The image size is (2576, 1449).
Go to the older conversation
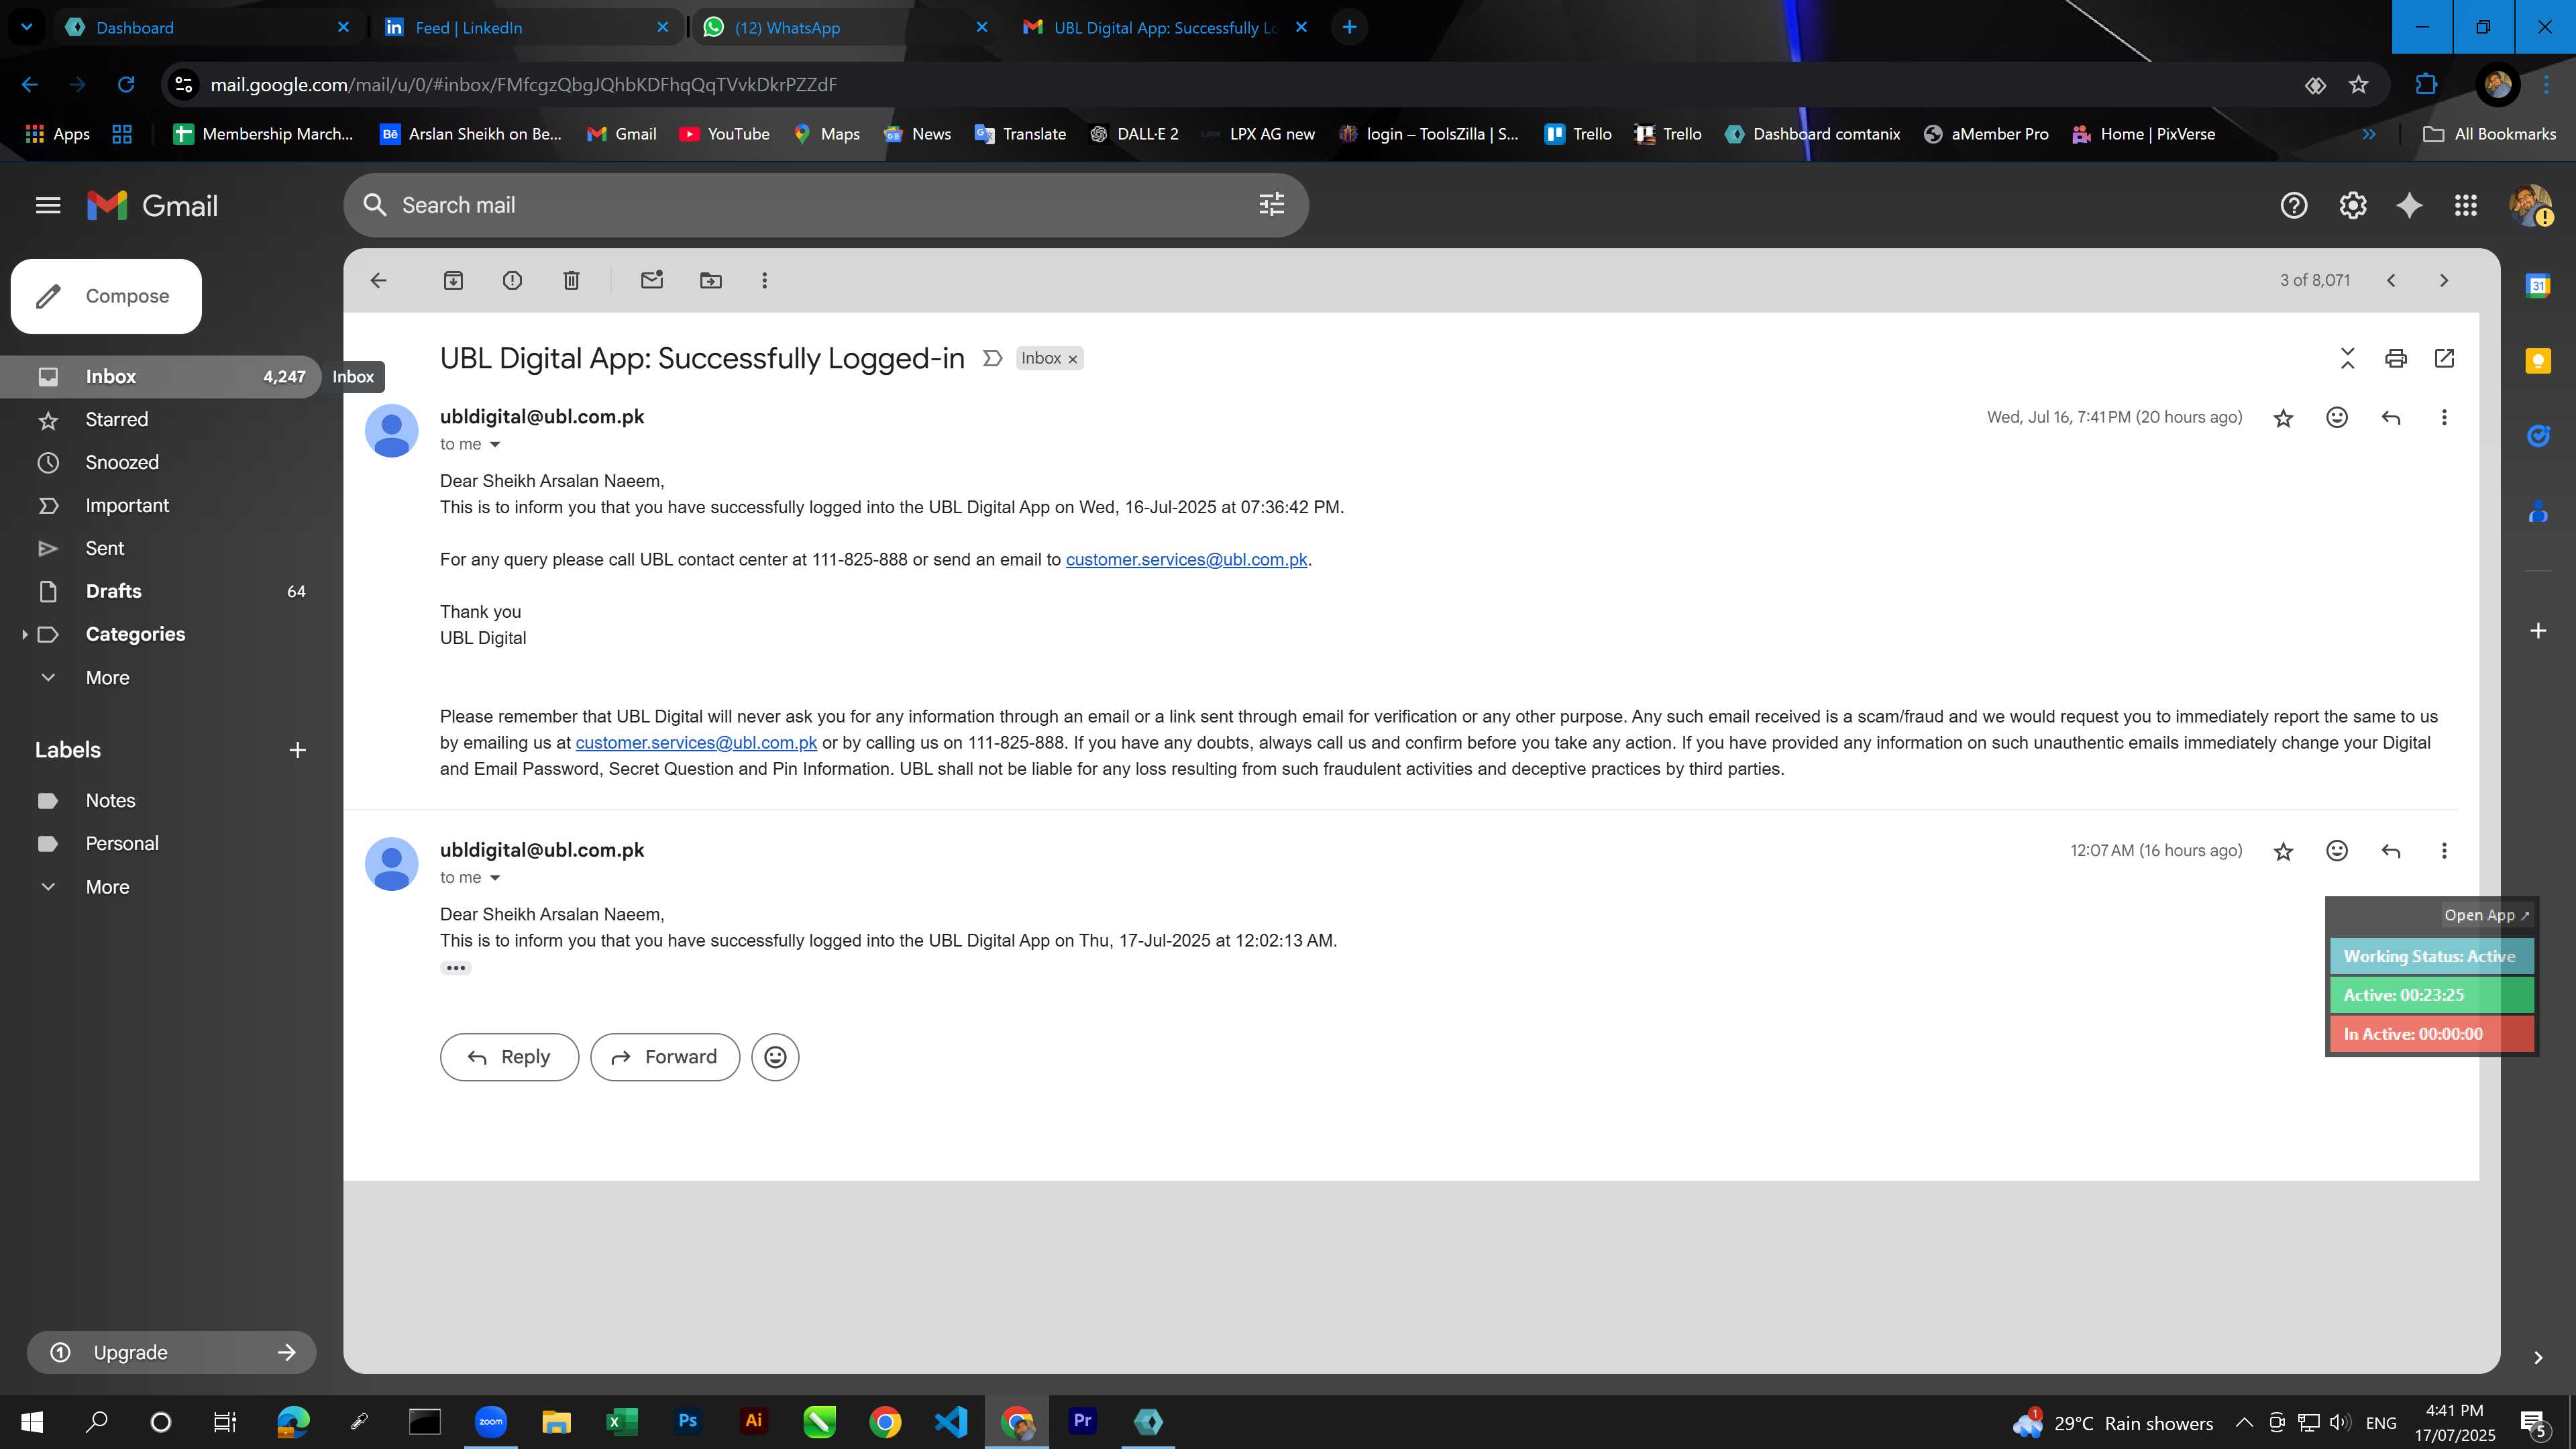tap(2444, 281)
